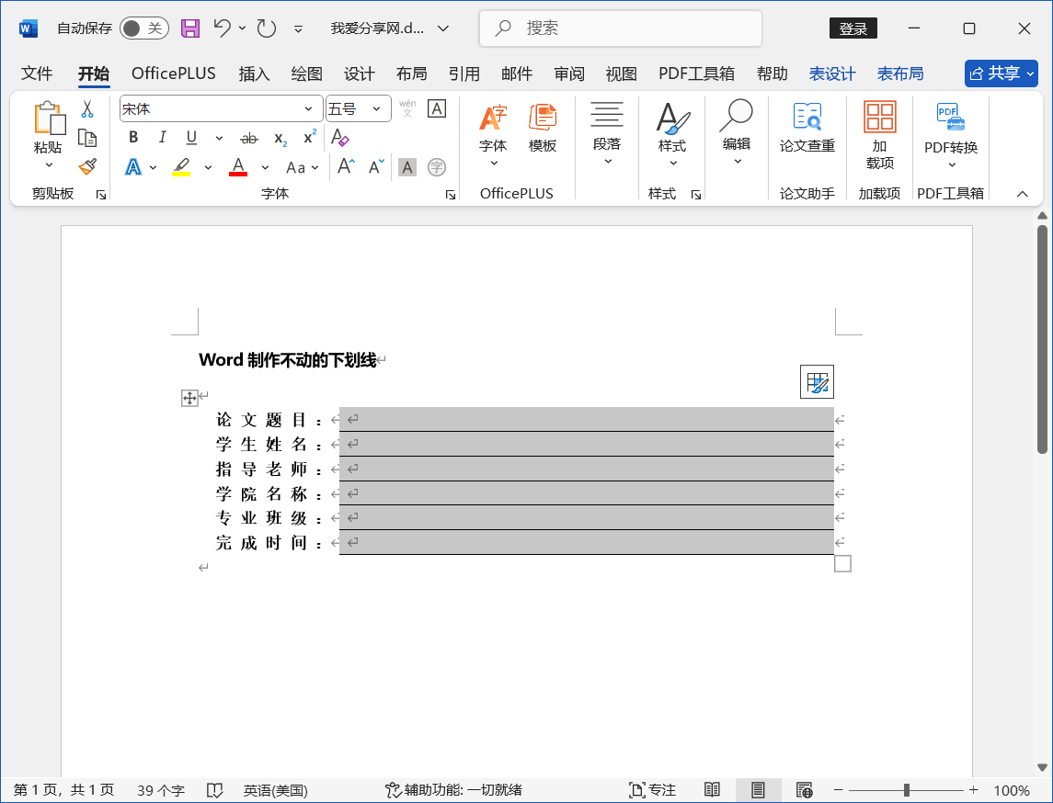Switch to the 插入 Insert tab
Screen dimensions: 1053x803
coord(254,74)
